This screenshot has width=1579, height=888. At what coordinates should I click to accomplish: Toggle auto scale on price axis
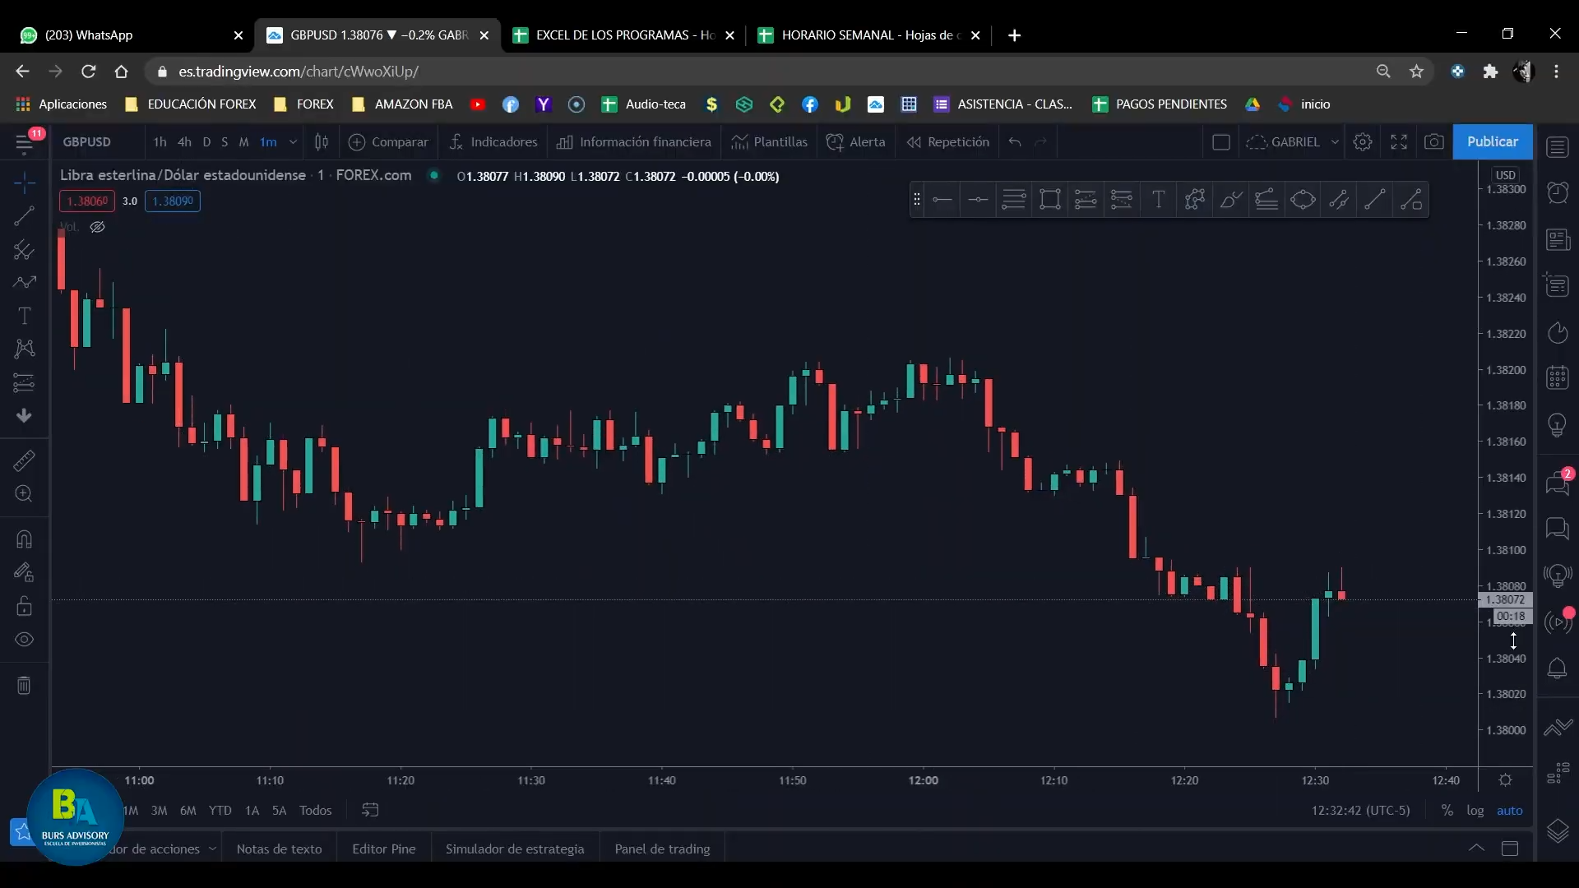tap(1510, 810)
